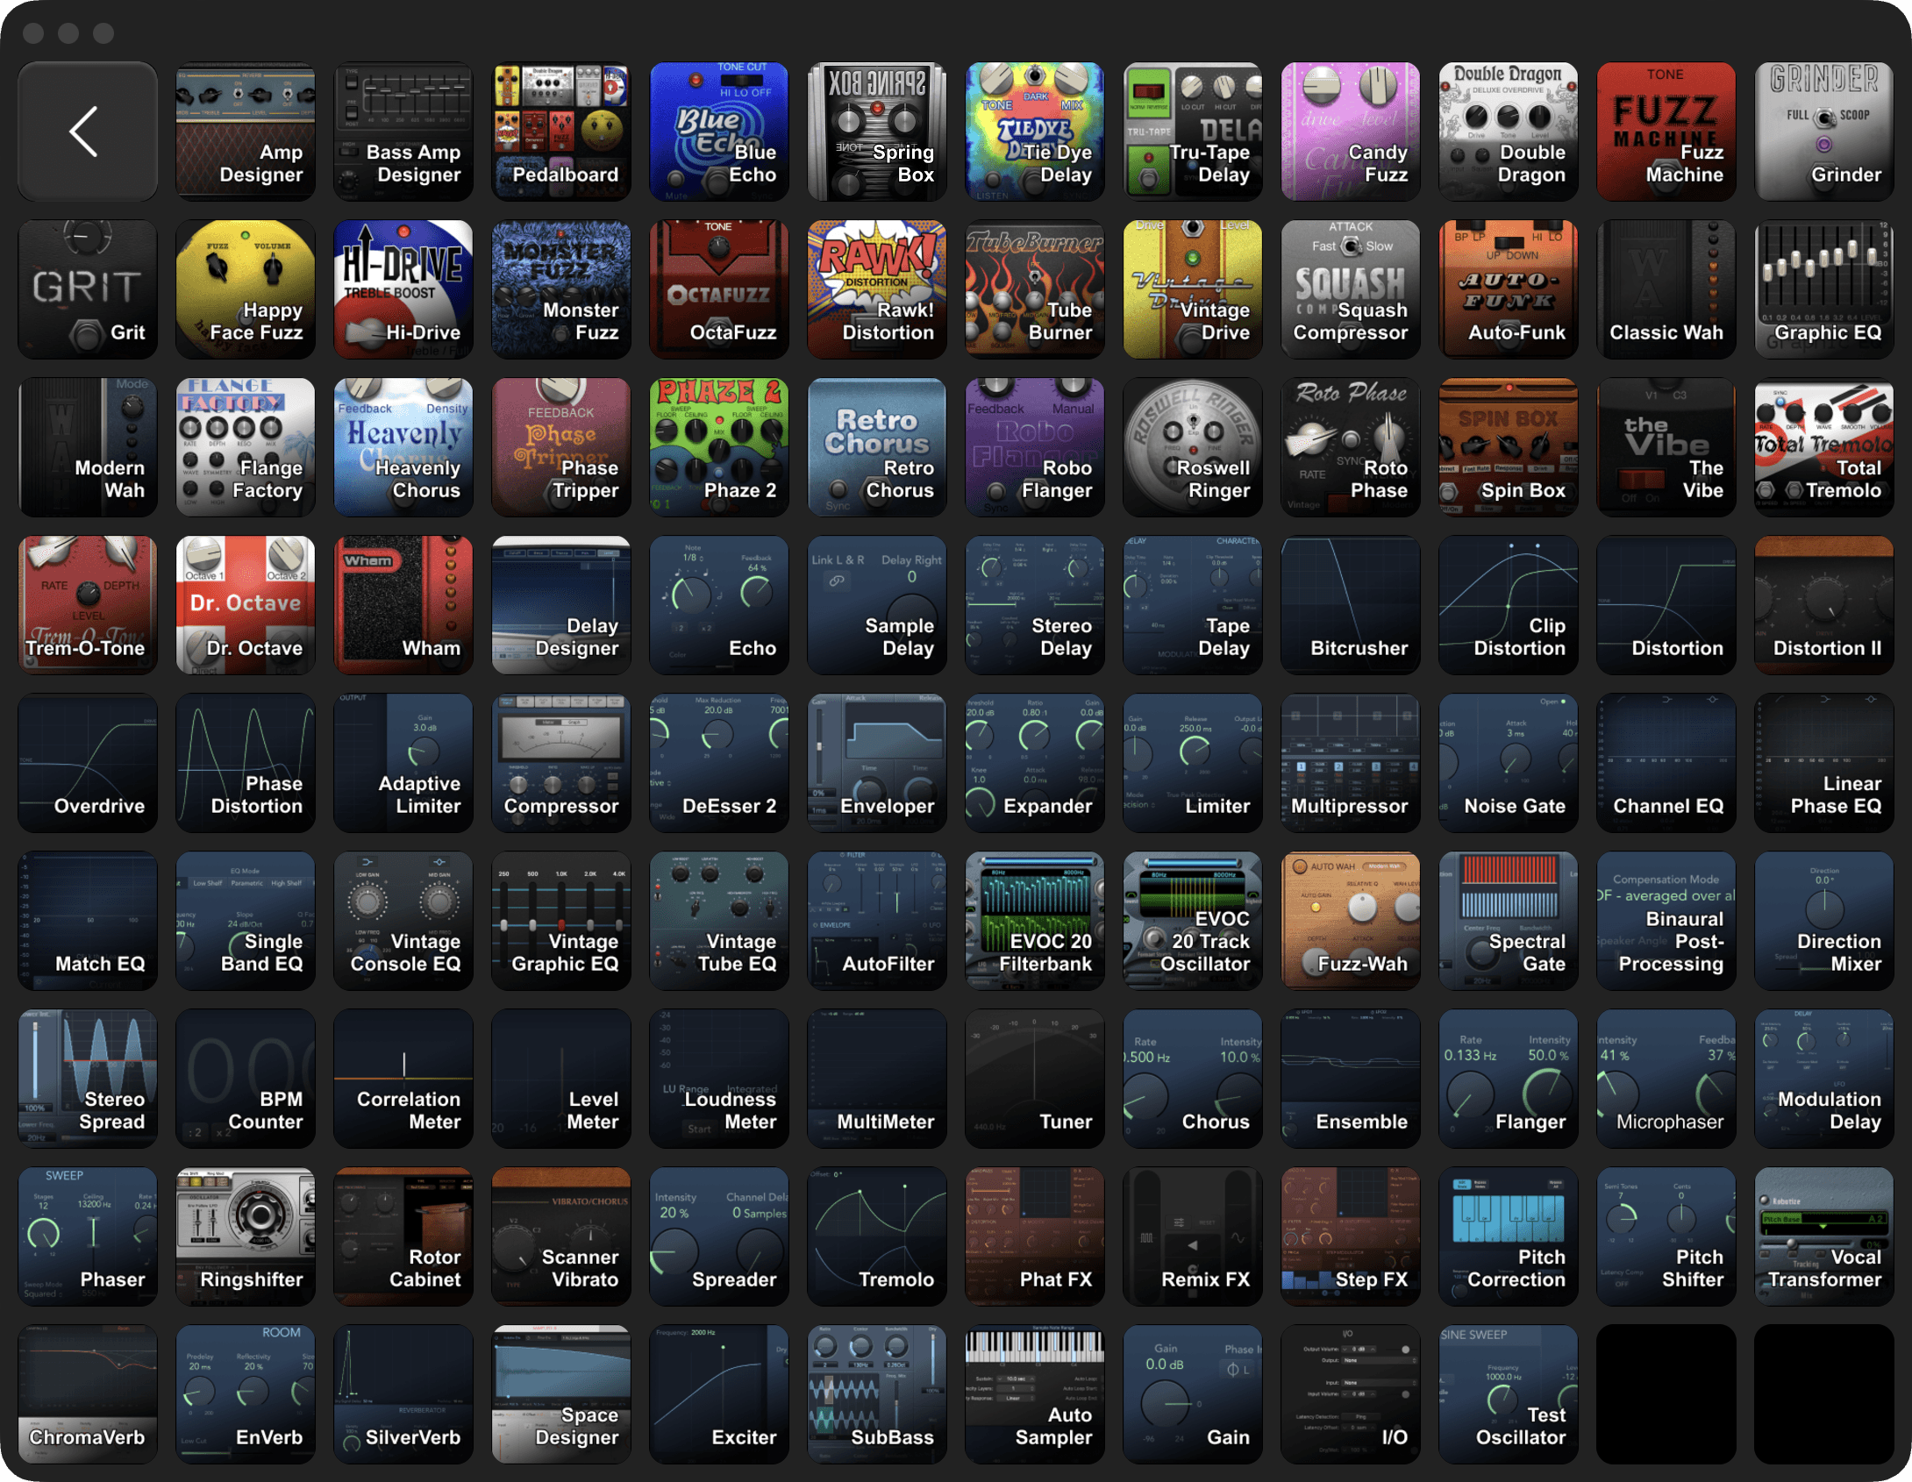Open the Compressor plug-in
This screenshot has width=1912, height=1482.
click(561, 763)
